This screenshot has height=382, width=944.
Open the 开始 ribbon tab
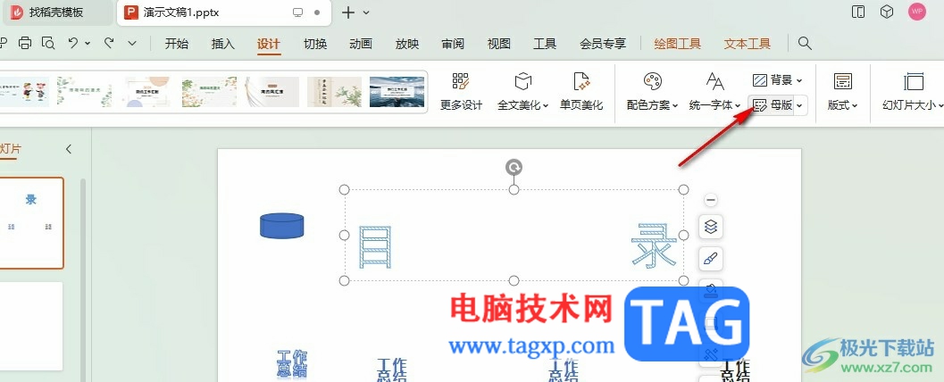(x=177, y=44)
